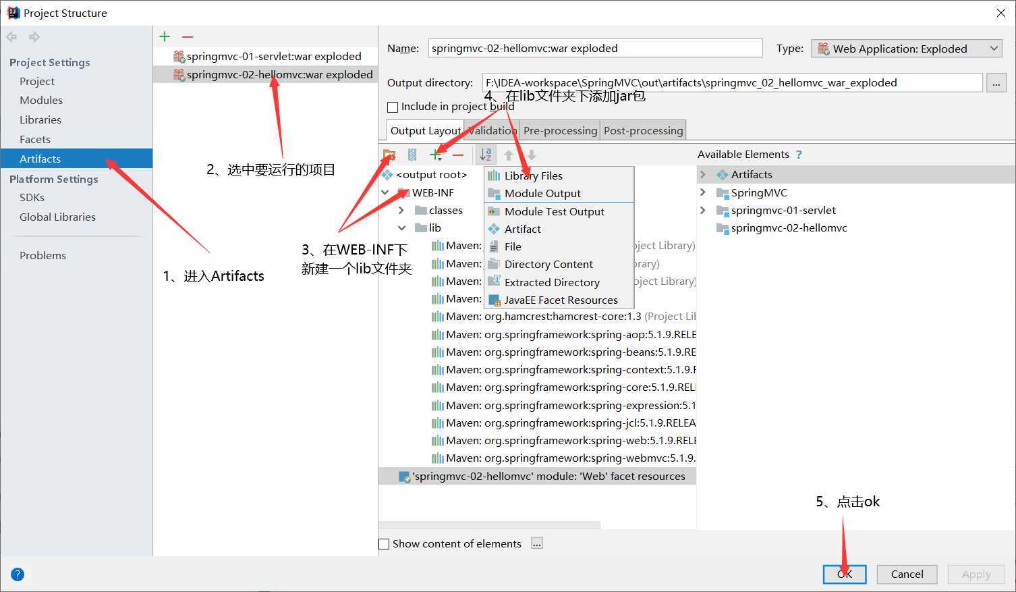
Task: Click the Available Elements help icon
Action: [799, 155]
